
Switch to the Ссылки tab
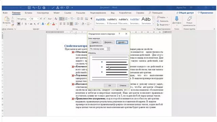(67, 13)
